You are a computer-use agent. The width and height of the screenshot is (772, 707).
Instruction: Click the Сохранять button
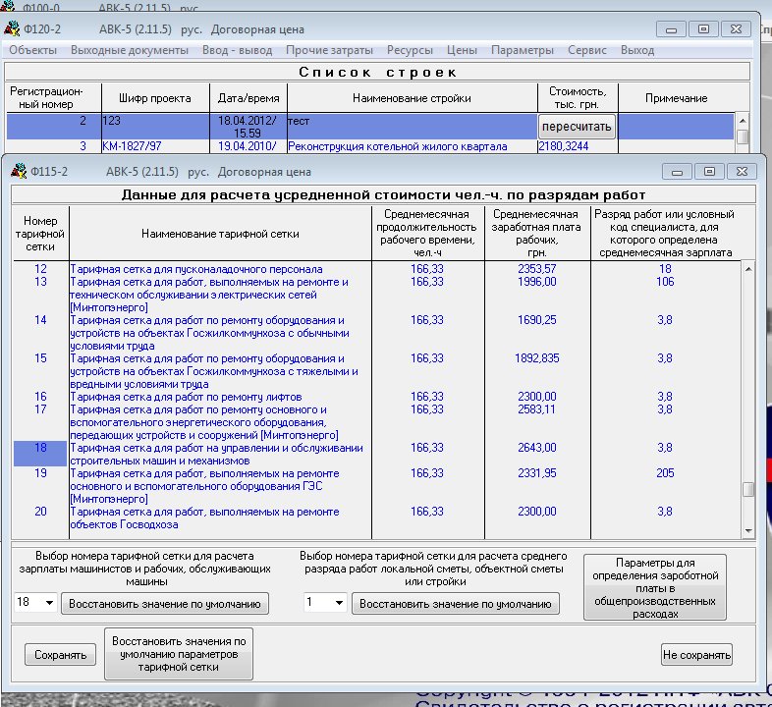pos(61,654)
